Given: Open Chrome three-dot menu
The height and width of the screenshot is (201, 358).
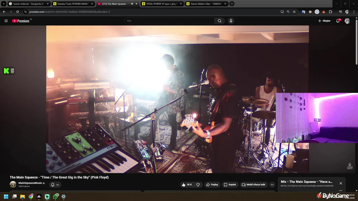Looking at the screenshot, I should [x=354, y=12].
